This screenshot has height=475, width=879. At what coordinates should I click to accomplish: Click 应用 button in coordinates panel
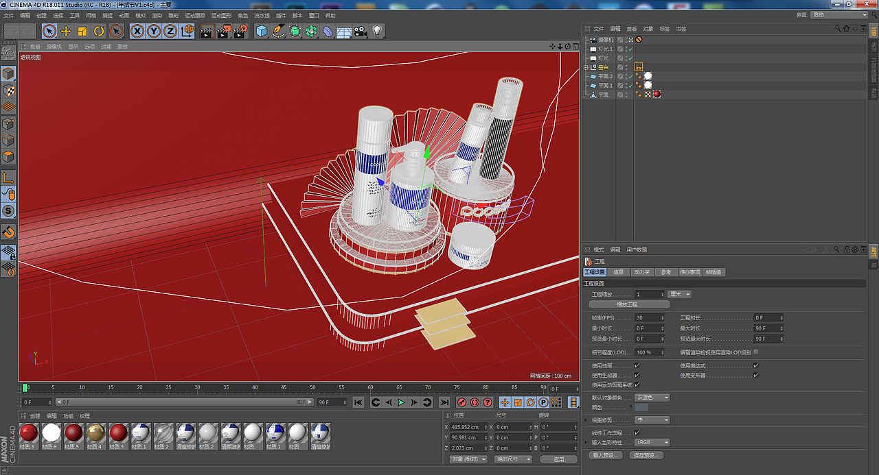tap(558, 459)
